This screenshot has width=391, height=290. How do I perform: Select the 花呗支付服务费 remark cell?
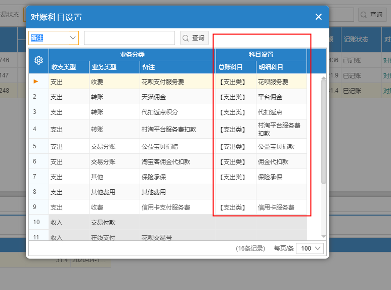[178, 81]
